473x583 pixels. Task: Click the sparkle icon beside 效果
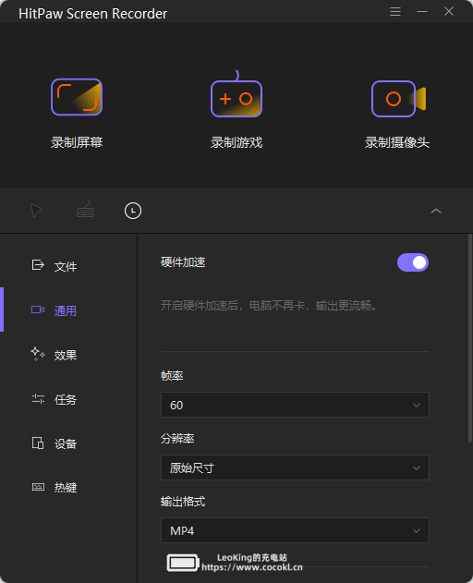(x=38, y=354)
